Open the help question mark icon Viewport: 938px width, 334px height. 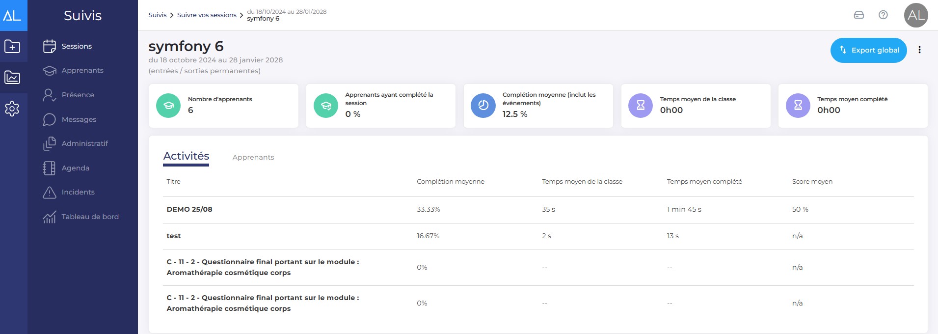(x=883, y=15)
